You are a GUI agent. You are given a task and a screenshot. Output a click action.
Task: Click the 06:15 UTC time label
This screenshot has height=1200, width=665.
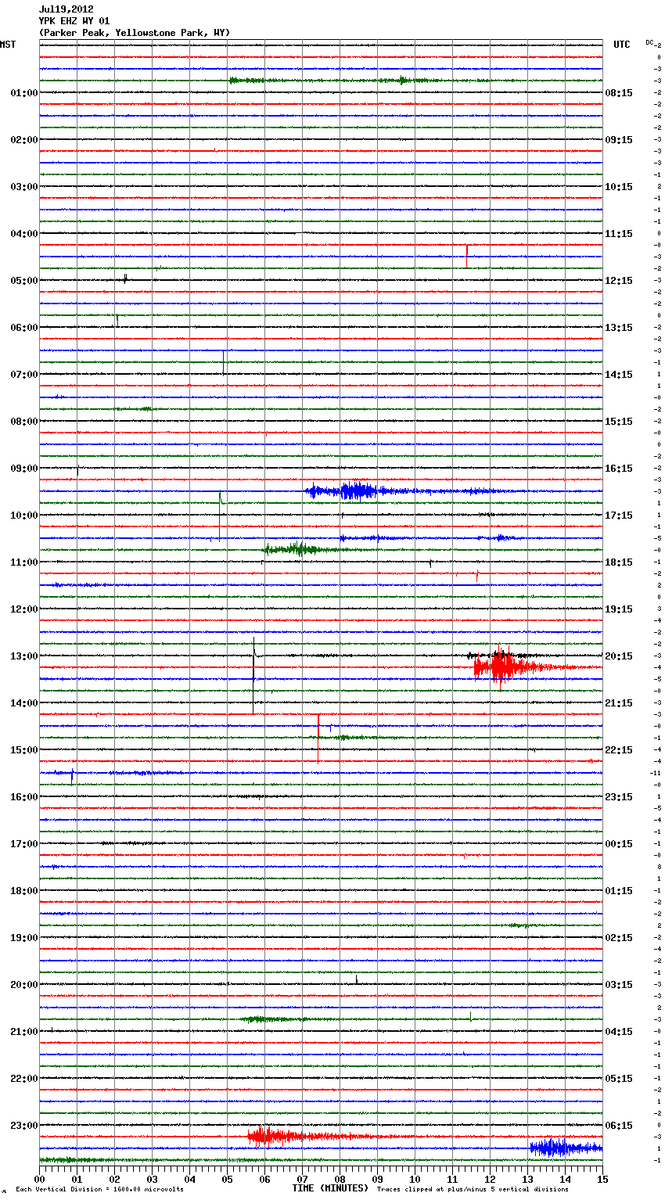[619, 1126]
